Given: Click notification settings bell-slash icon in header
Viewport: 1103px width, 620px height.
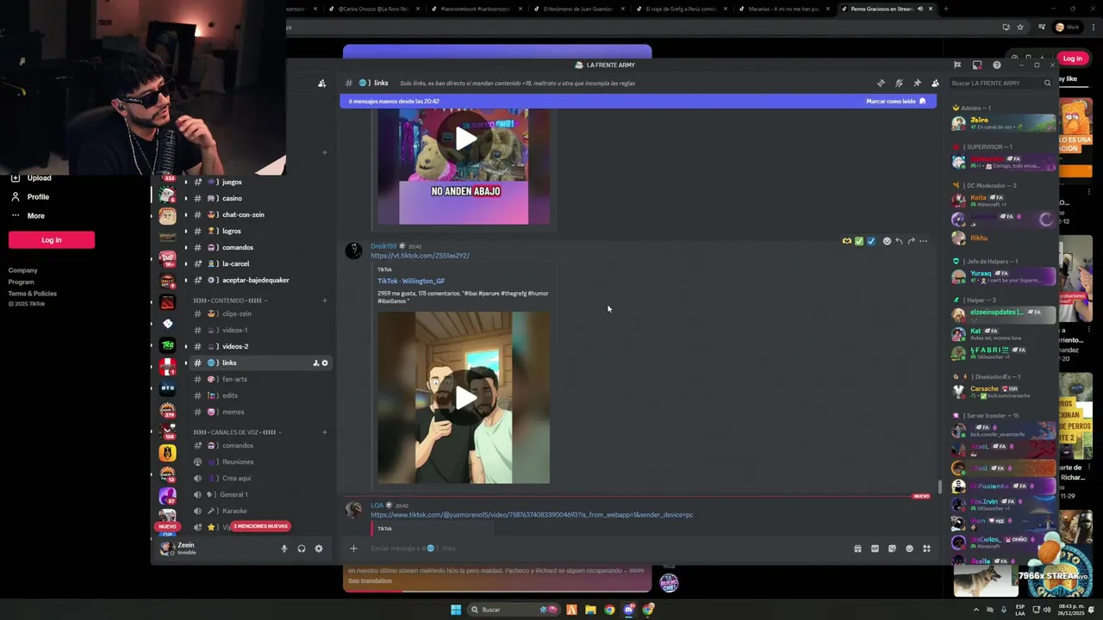Looking at the screenshot, I should coord(899,83).
